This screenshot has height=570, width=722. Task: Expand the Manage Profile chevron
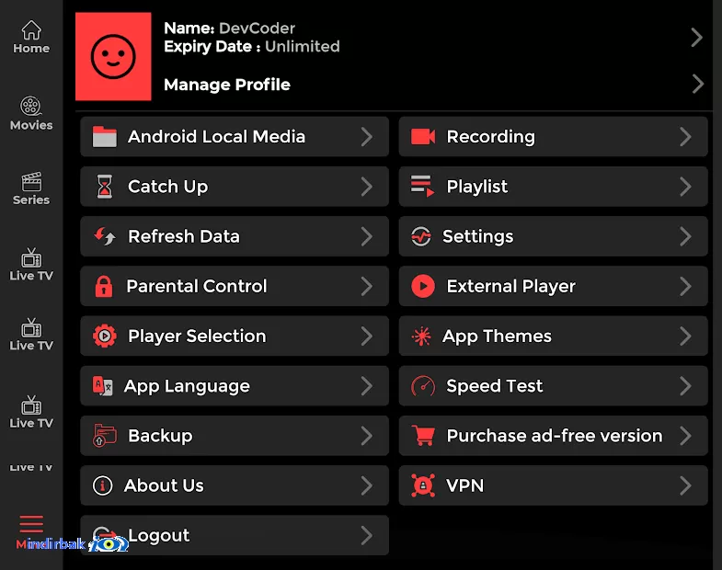(x=697, y=85)
